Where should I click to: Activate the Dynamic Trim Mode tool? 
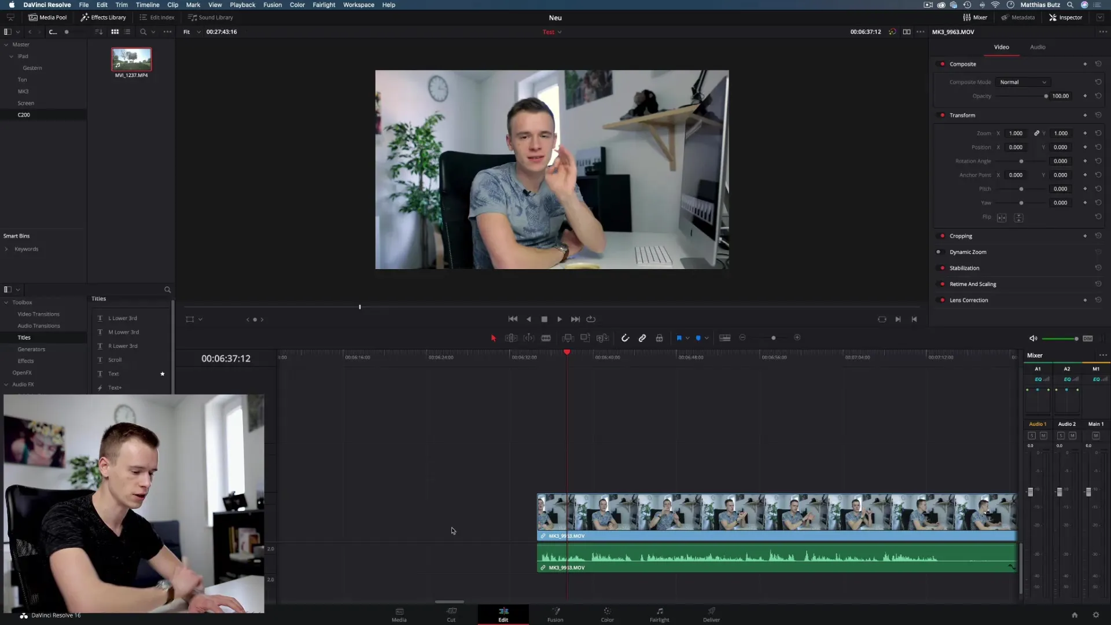(528, 338)
